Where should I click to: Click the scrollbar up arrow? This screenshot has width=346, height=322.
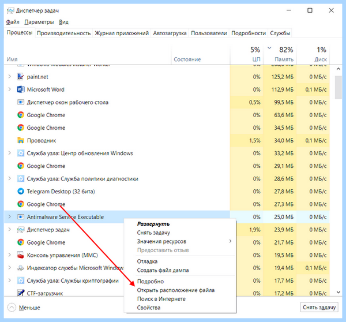338,69
